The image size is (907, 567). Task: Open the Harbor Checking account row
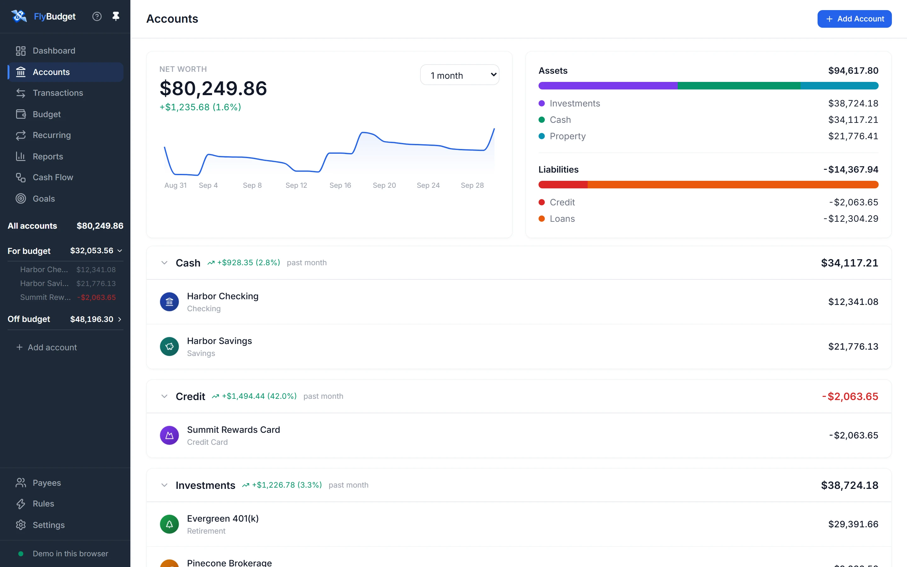click(519, 302)
